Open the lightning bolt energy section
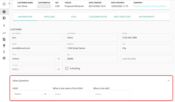The width and height of the screenshot is (175, 102). point(4,26)
